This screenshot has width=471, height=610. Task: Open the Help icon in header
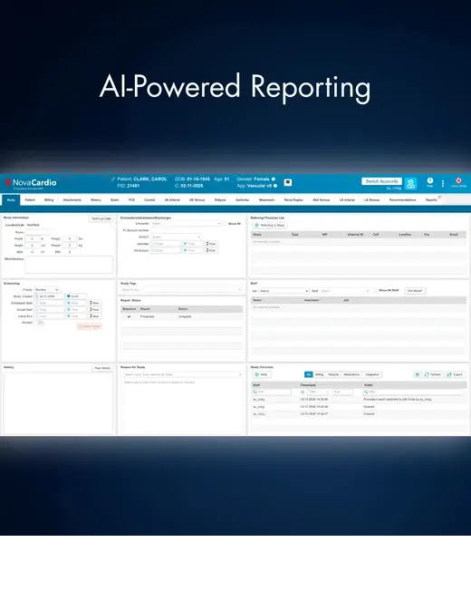tap(430, 181)
